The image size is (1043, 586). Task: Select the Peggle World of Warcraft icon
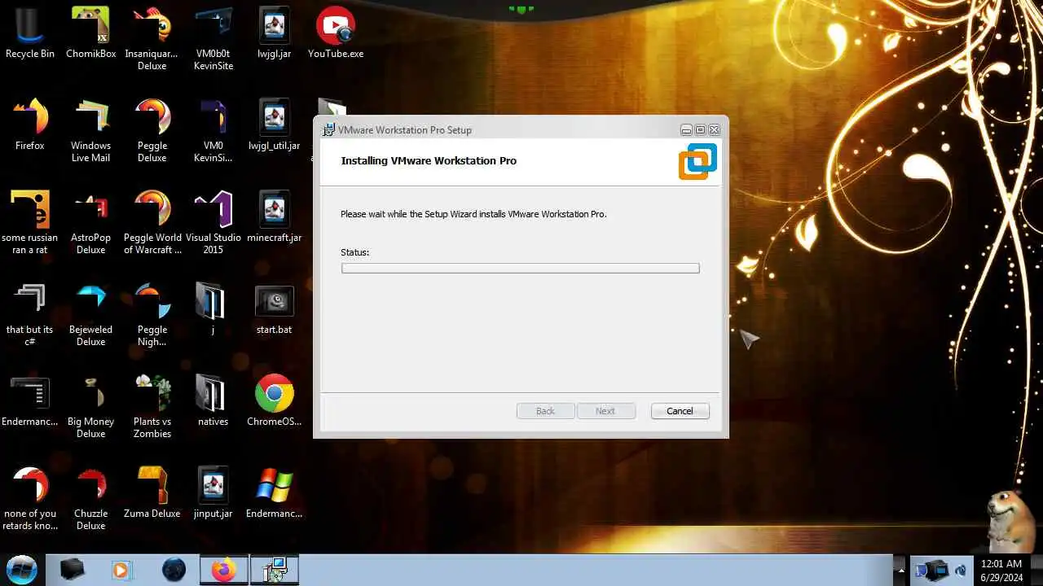(x=152, y=222)
